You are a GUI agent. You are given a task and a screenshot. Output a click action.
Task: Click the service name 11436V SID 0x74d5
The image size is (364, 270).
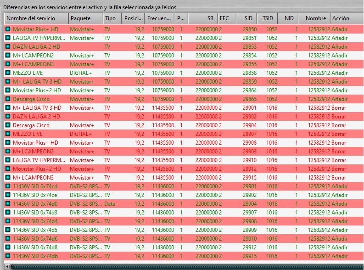click(x=35, y=230)
